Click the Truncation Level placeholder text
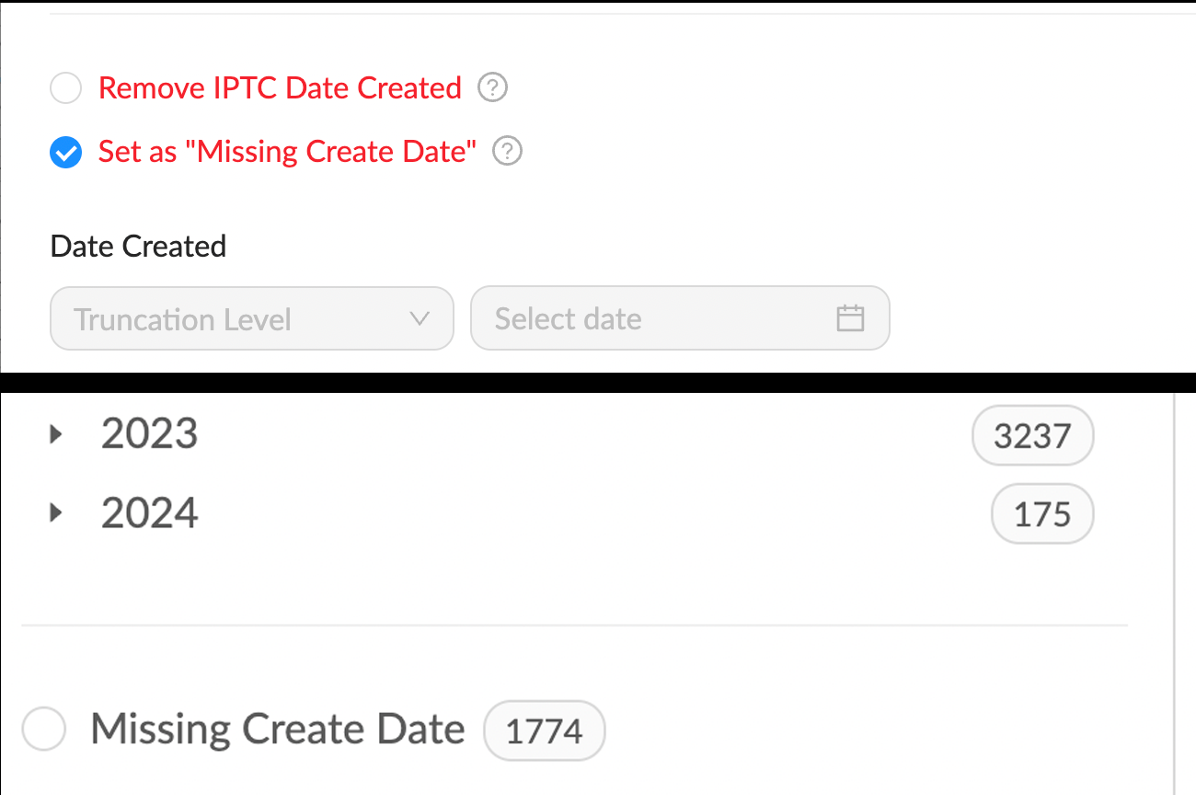 182,319
